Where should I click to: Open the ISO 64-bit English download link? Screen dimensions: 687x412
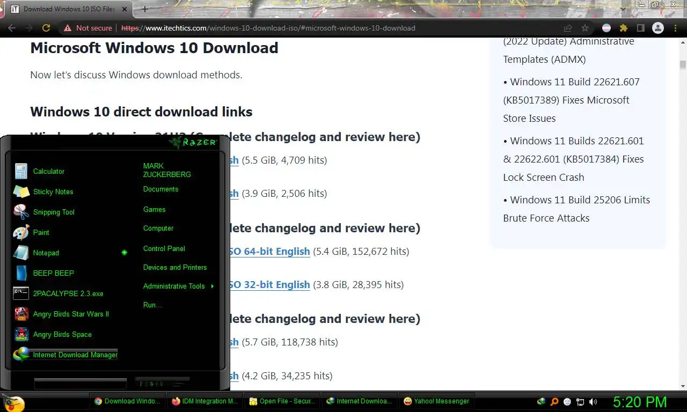coord(270,251)
